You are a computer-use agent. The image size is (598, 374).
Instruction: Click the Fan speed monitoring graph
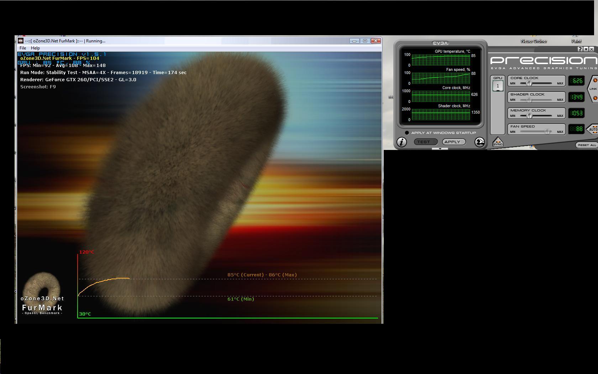click(x=441, y=78)
